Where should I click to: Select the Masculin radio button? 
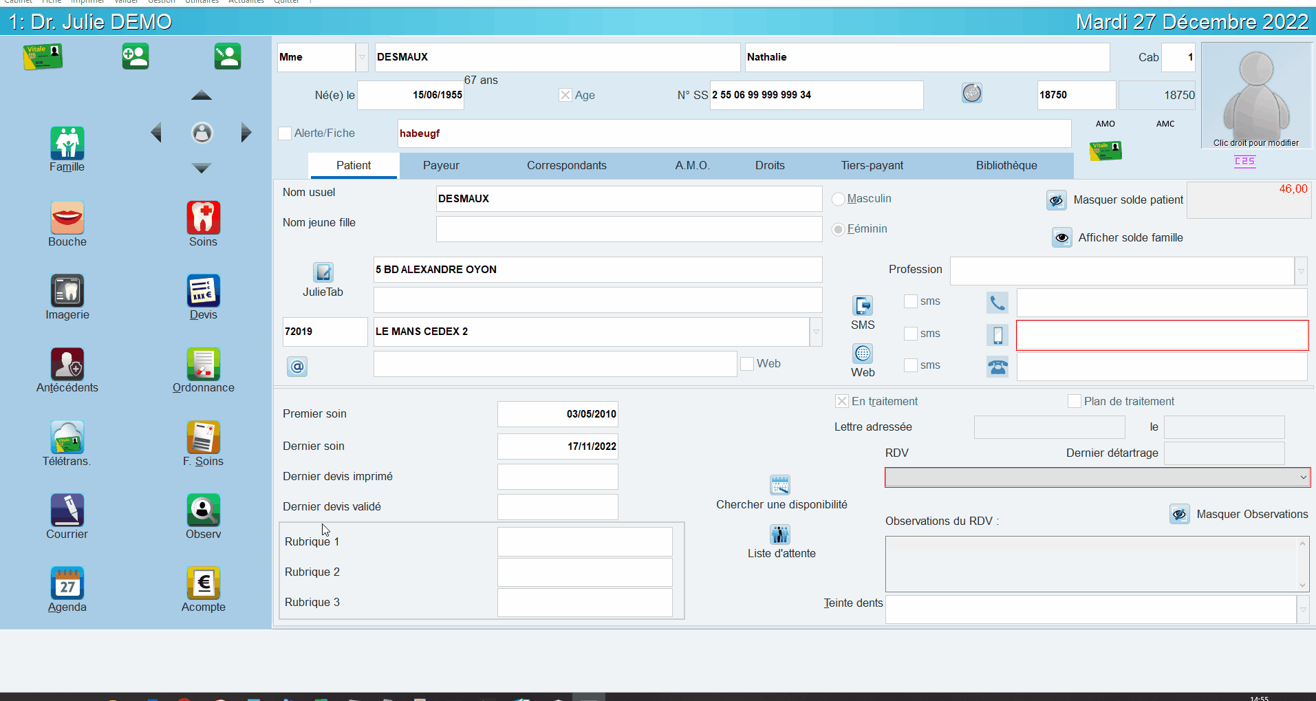[838, 199]
